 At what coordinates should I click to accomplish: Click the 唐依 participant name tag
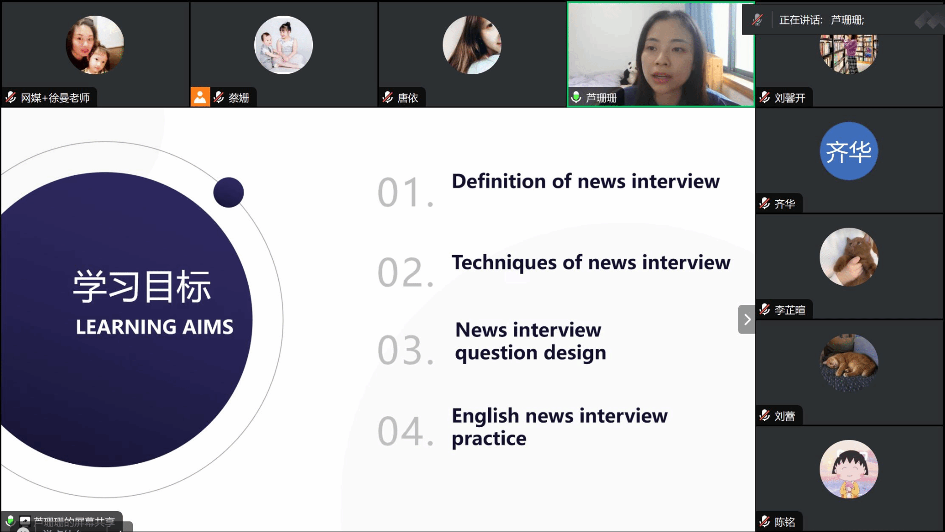[x=408, y=98]
